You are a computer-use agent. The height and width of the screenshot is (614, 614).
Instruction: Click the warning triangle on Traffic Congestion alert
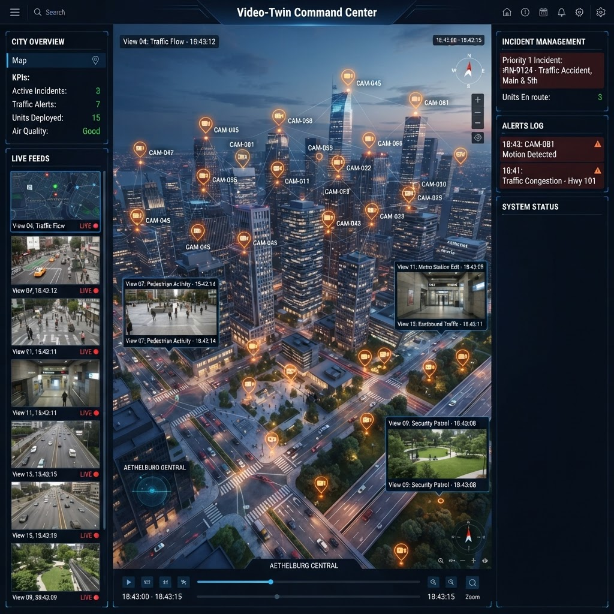(598, 171)
